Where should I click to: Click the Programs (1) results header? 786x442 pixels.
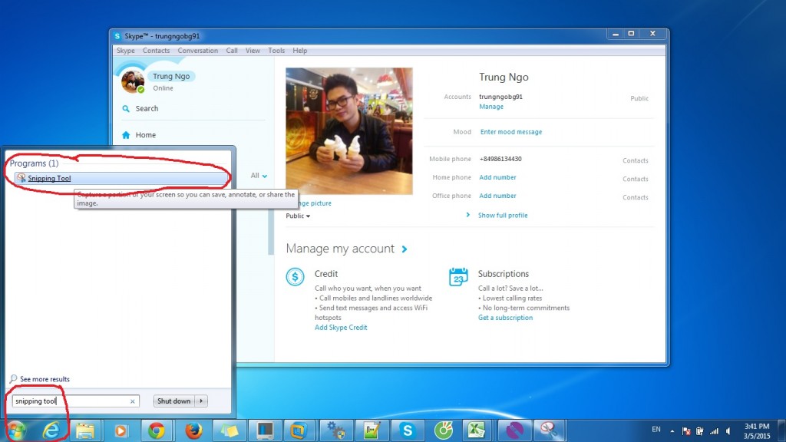(x=34, y=163)
